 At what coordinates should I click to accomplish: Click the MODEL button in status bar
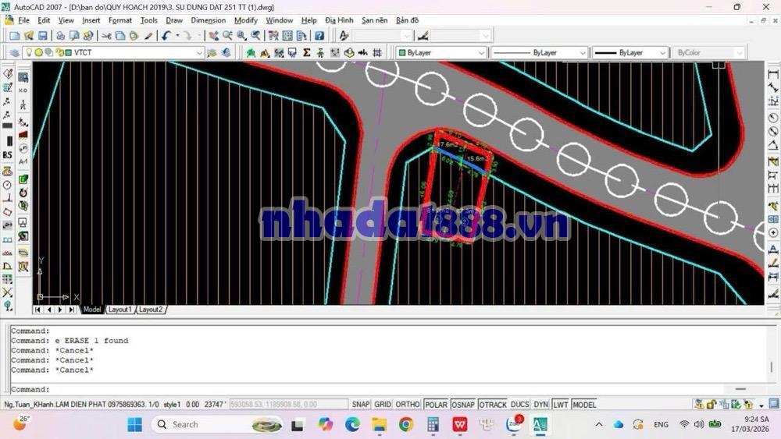click(584, 405)
